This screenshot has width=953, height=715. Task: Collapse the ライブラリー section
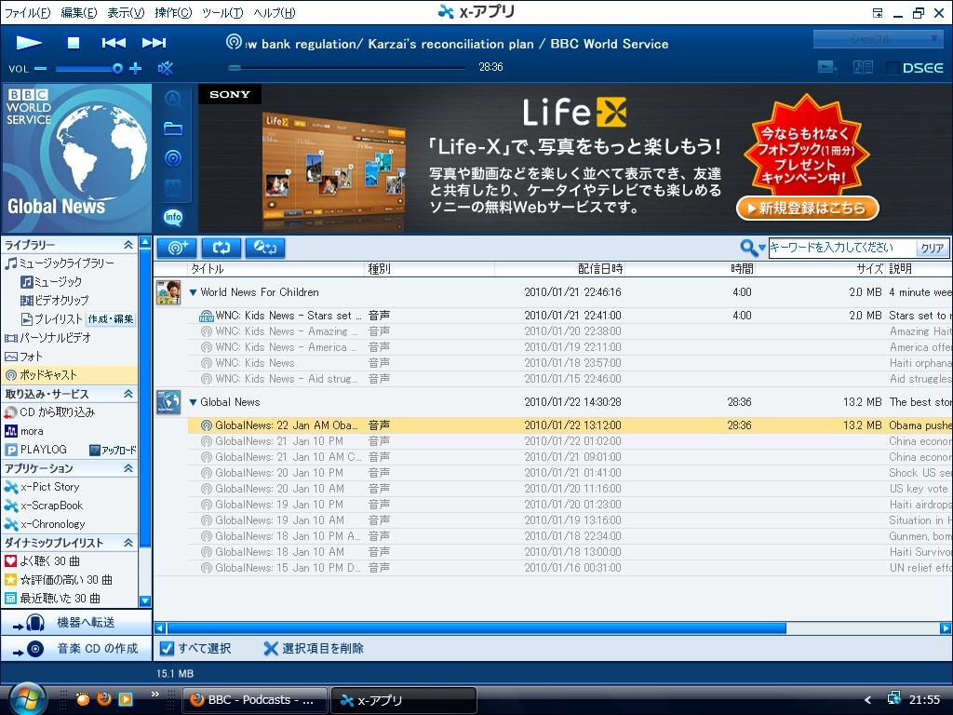128,245
